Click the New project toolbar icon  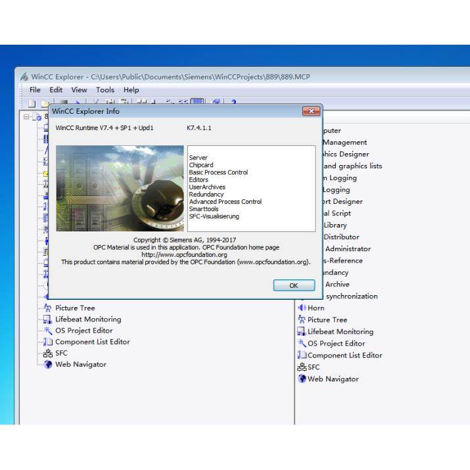[x=32, y=103]
